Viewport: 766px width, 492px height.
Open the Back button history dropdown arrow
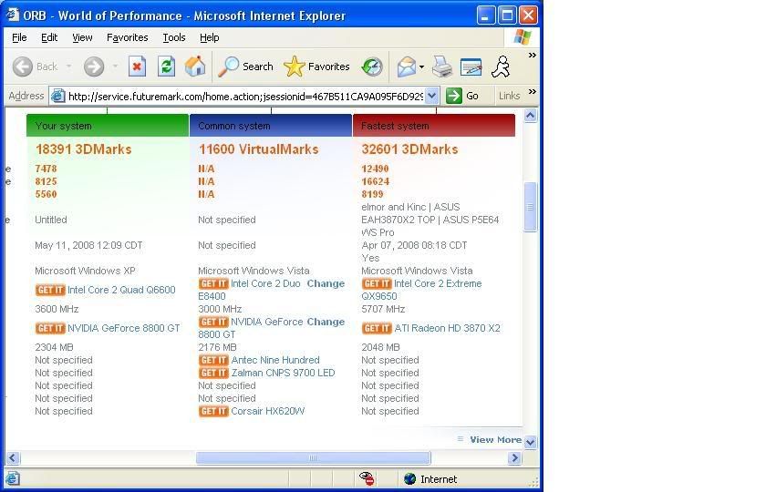pyautogui.click(x=69, y=67)
